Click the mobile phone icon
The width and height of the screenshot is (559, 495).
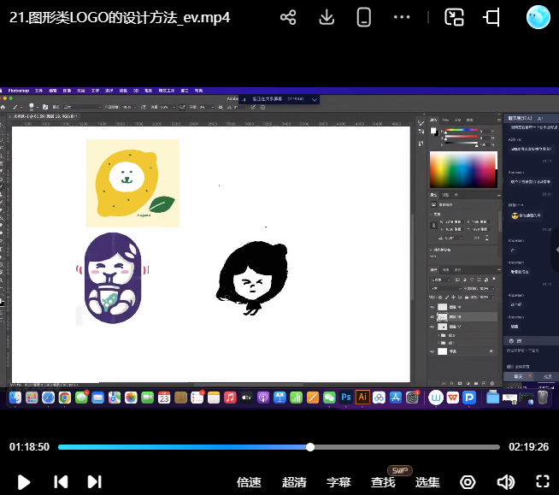(x=363, y=17)
